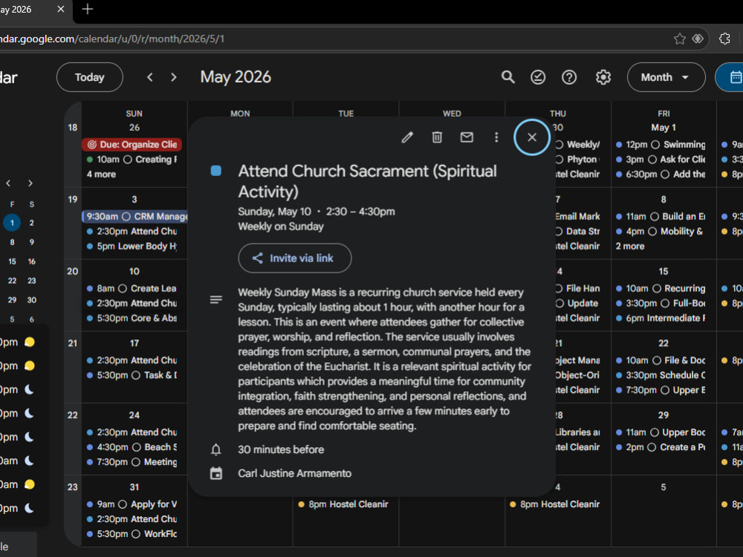Open 2:30pm Attend Chu event on May 17
Image resolution: width=743 pixels, height=557 pixels.
132,360
